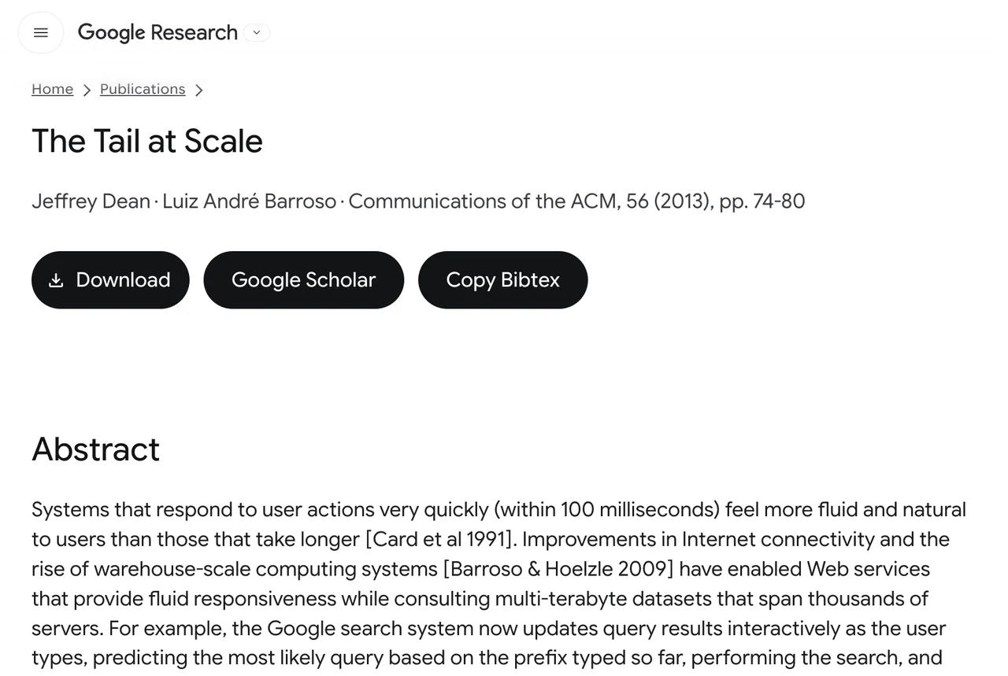
Task: Open the paper in Google Scholar
Action: 303,280
